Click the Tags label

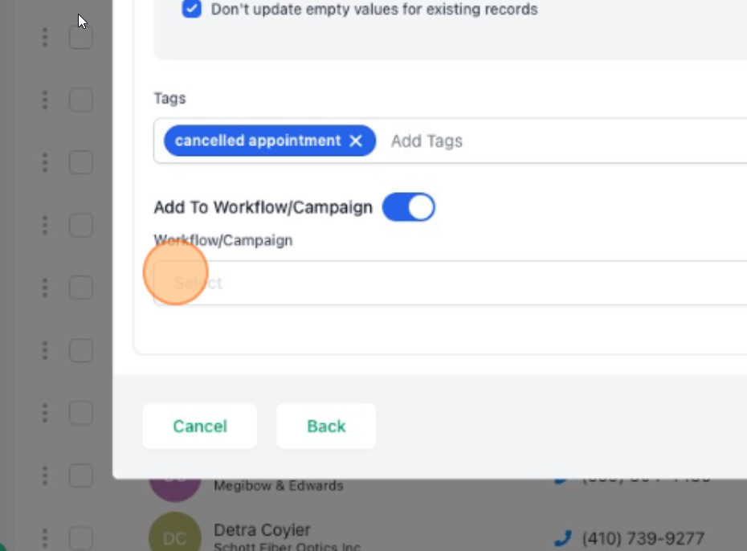[169, 98]
